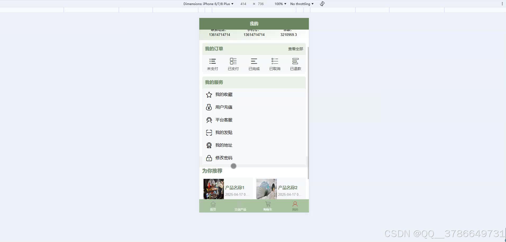Screen dimensions: 506x242
Task: Click the 我的 page header title
Action: [x=254, y=24]
